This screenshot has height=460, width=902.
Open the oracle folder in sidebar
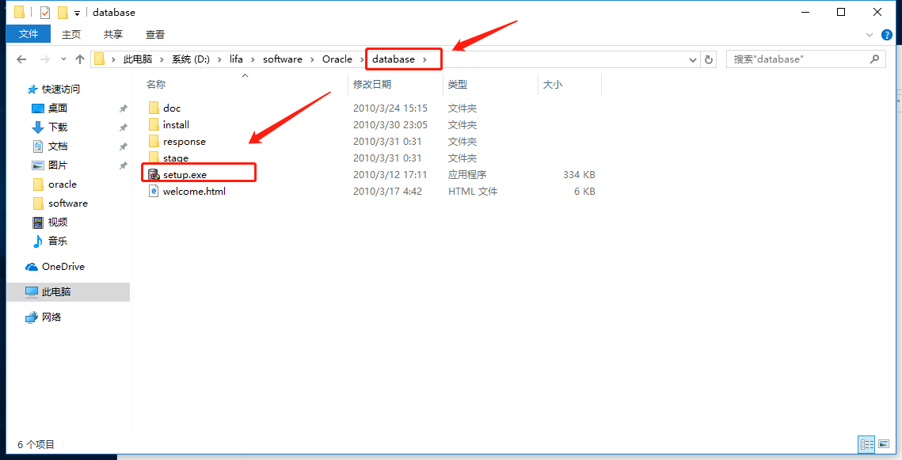pyautogui.click(x=62, y=184)
